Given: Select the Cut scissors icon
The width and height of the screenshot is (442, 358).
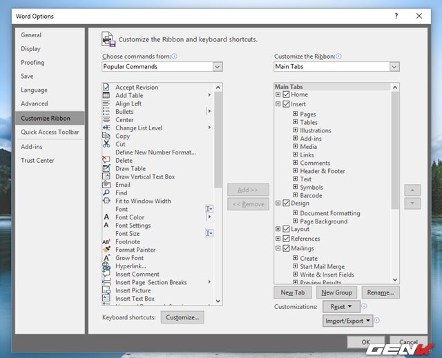Looking at the screenshot, I should 106,144.
